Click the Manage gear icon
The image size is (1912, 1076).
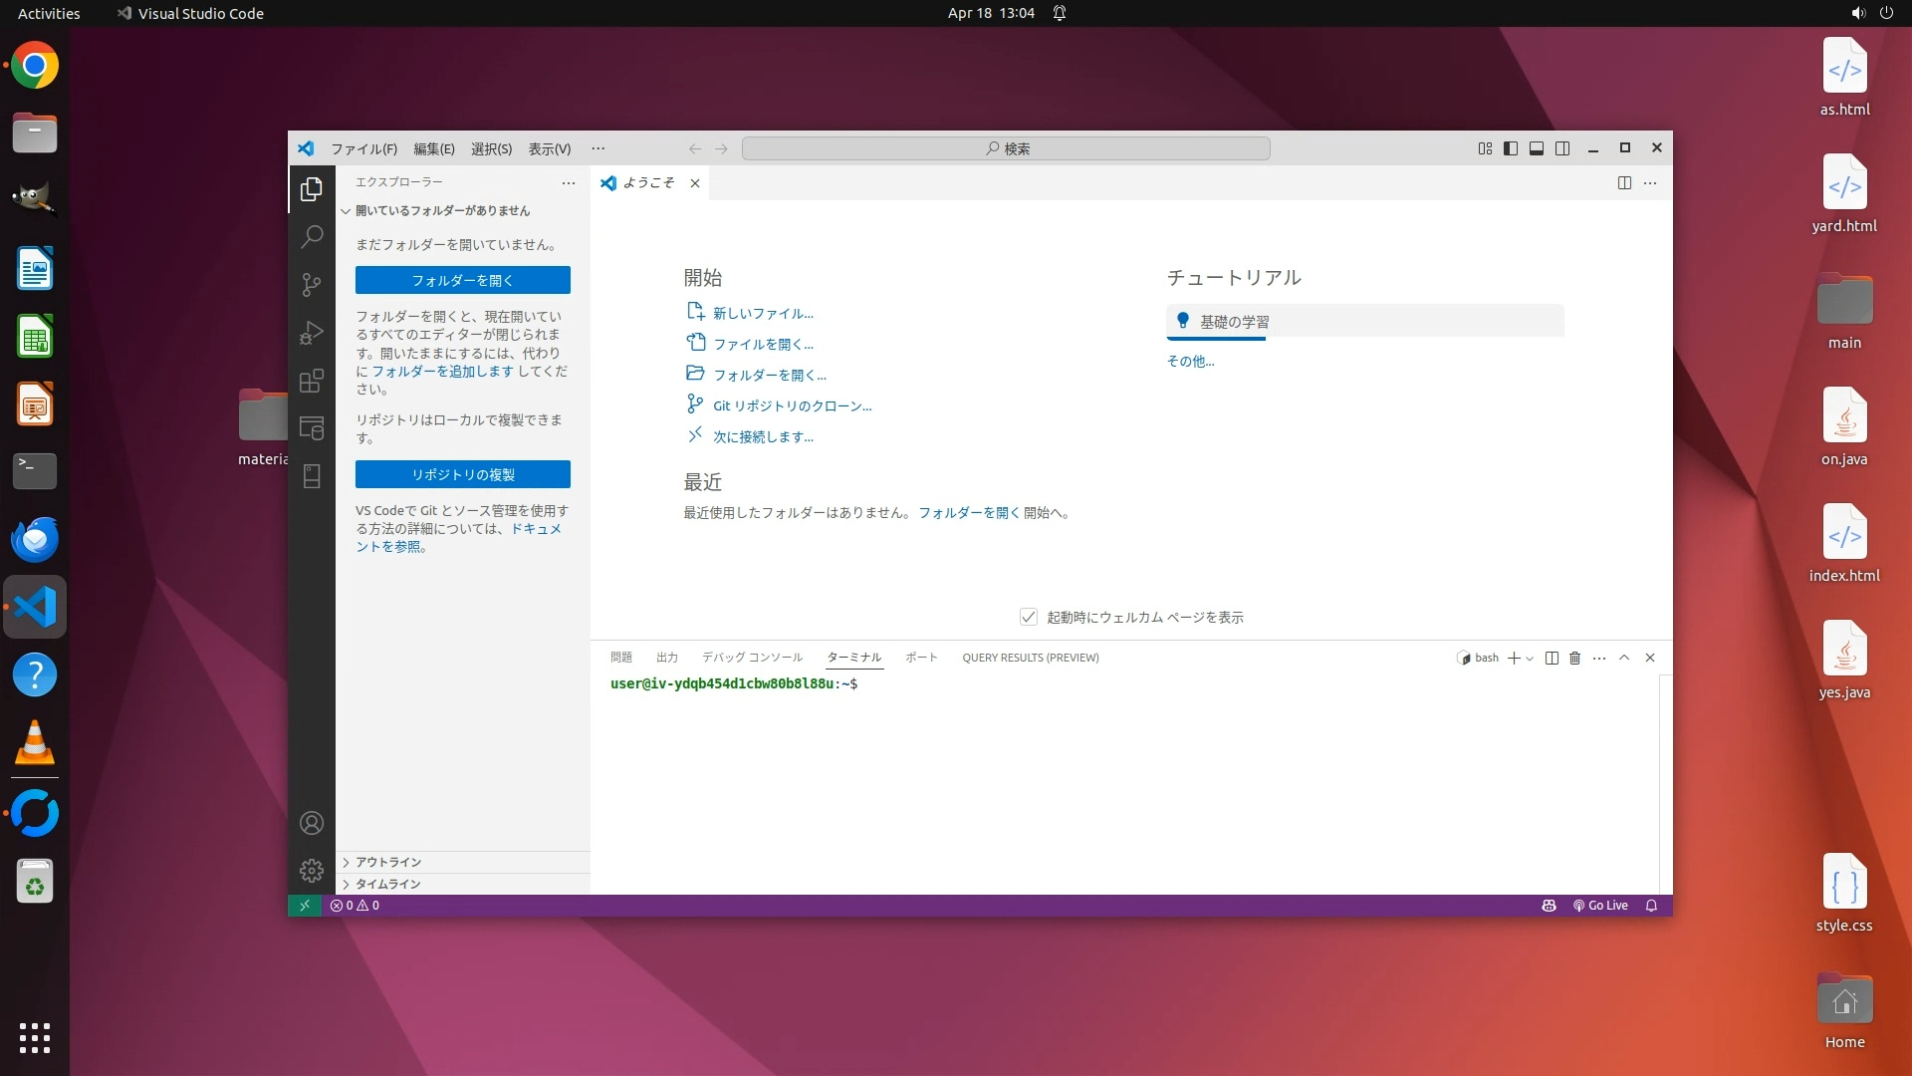pos(312,871)
